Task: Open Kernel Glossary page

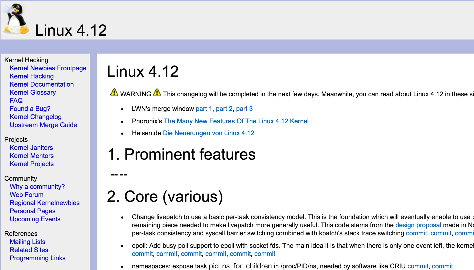Action: coord(33,93)
